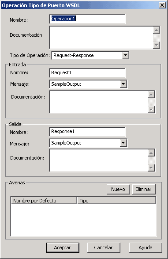The image size is (168, 259).
Task: Add a new fault with Nuevo
Action: 118,189
